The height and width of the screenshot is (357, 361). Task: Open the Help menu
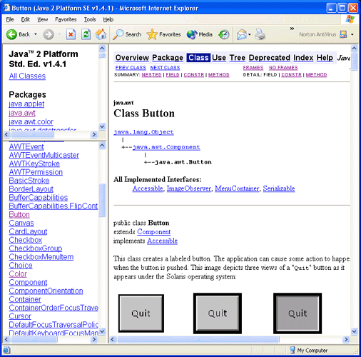click(108, 19)
